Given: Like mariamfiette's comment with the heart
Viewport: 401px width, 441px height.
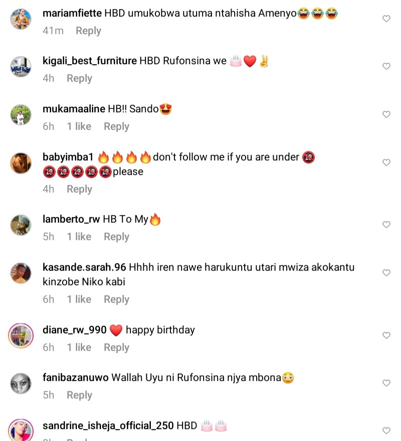Looking at the screenshot, I should tap(386, 19).
